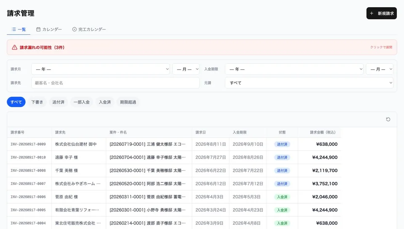404x229 pixels.
Task: Open the カレンダー tab
Action: [x=49, y=29]
